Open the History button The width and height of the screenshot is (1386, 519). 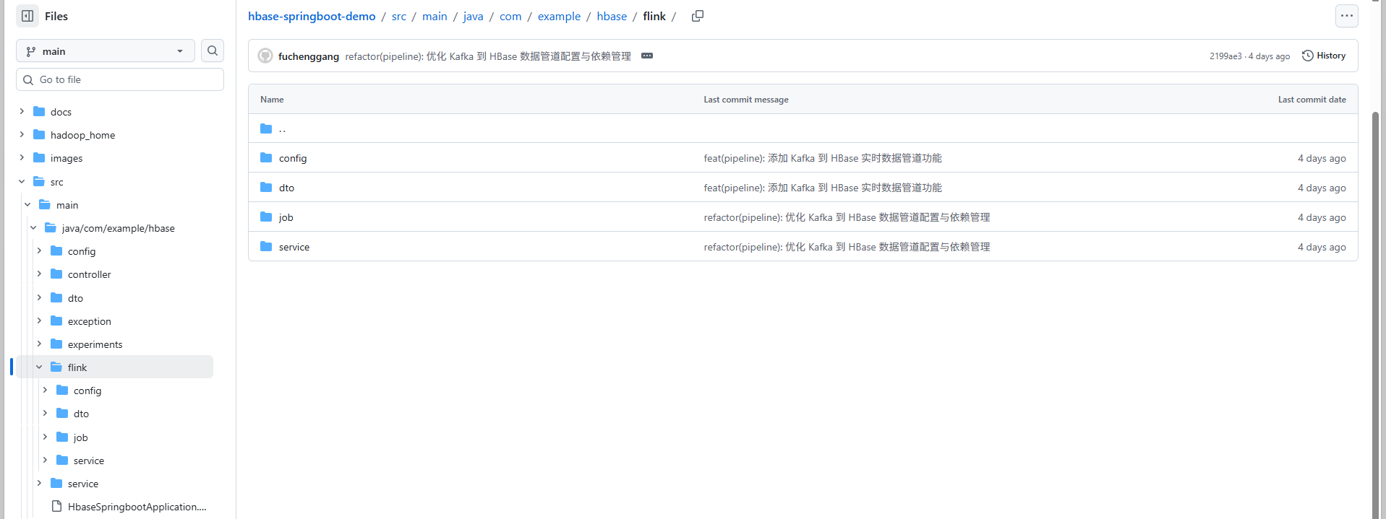coord(1324,56)
